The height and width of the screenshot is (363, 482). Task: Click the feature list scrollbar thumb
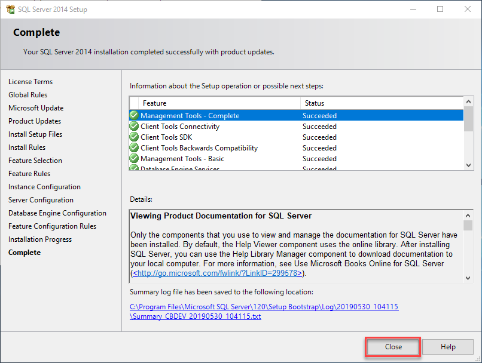point(468,119)
